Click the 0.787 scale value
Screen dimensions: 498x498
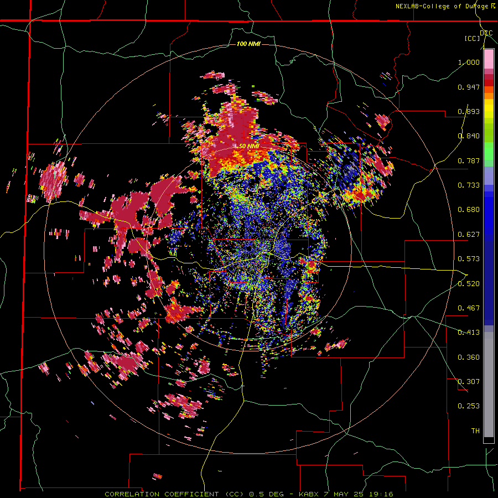[469, 160]
